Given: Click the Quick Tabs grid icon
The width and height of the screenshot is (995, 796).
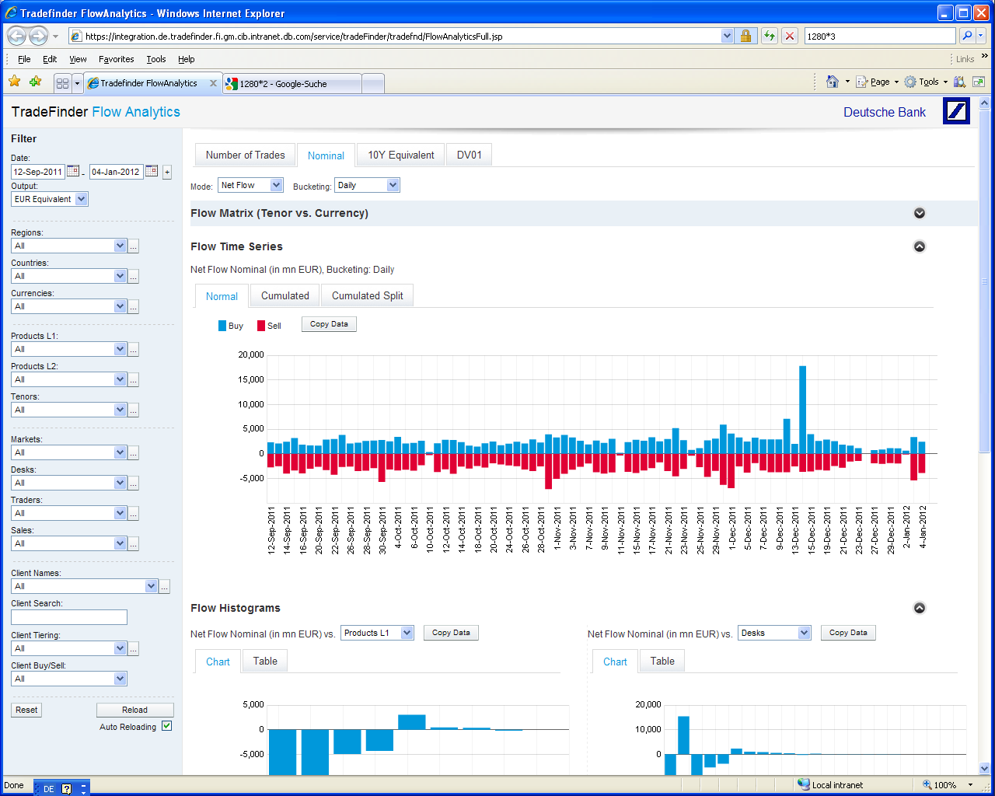Looking at the screenshot, I should (x=63, y=83).
